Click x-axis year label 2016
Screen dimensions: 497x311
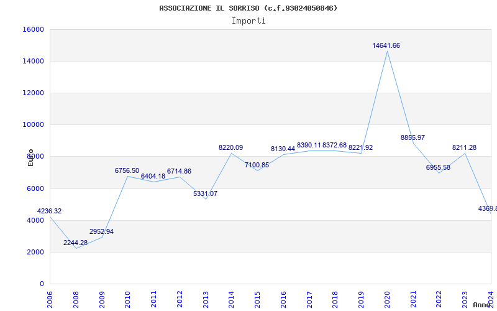(283, 300)
